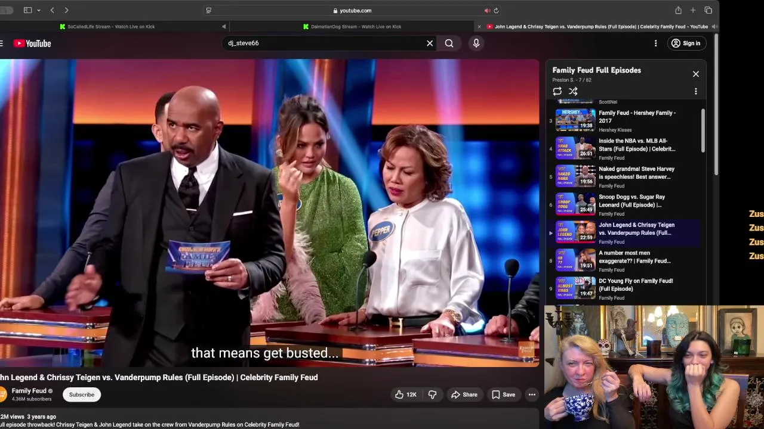Viewport: 764px width, 429px height.
Task: Mute audio using the address bar speaker icon
Action: pos(487,10)
